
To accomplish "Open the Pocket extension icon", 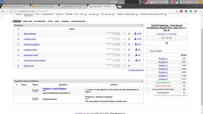I will tap(186, 11).
